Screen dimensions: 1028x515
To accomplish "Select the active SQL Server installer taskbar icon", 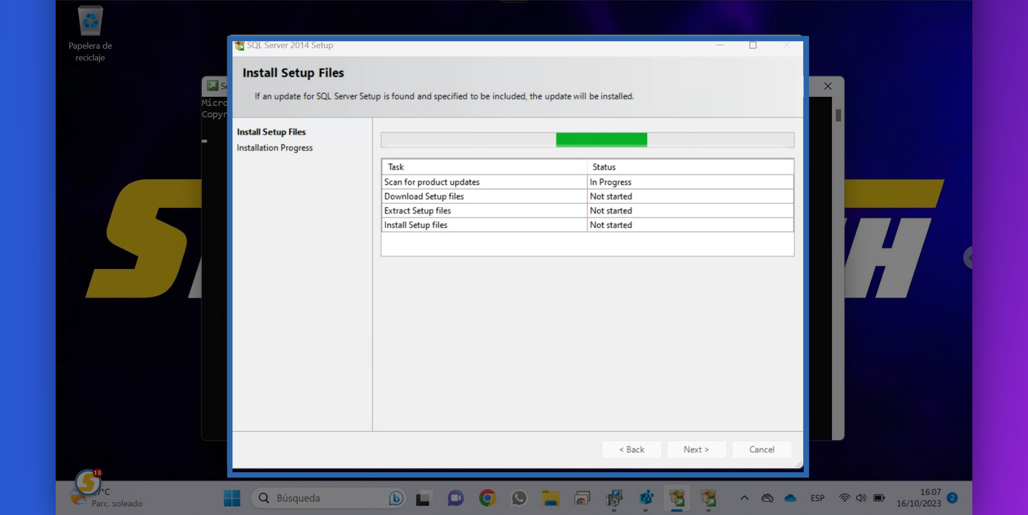I will tap(677, 498).
